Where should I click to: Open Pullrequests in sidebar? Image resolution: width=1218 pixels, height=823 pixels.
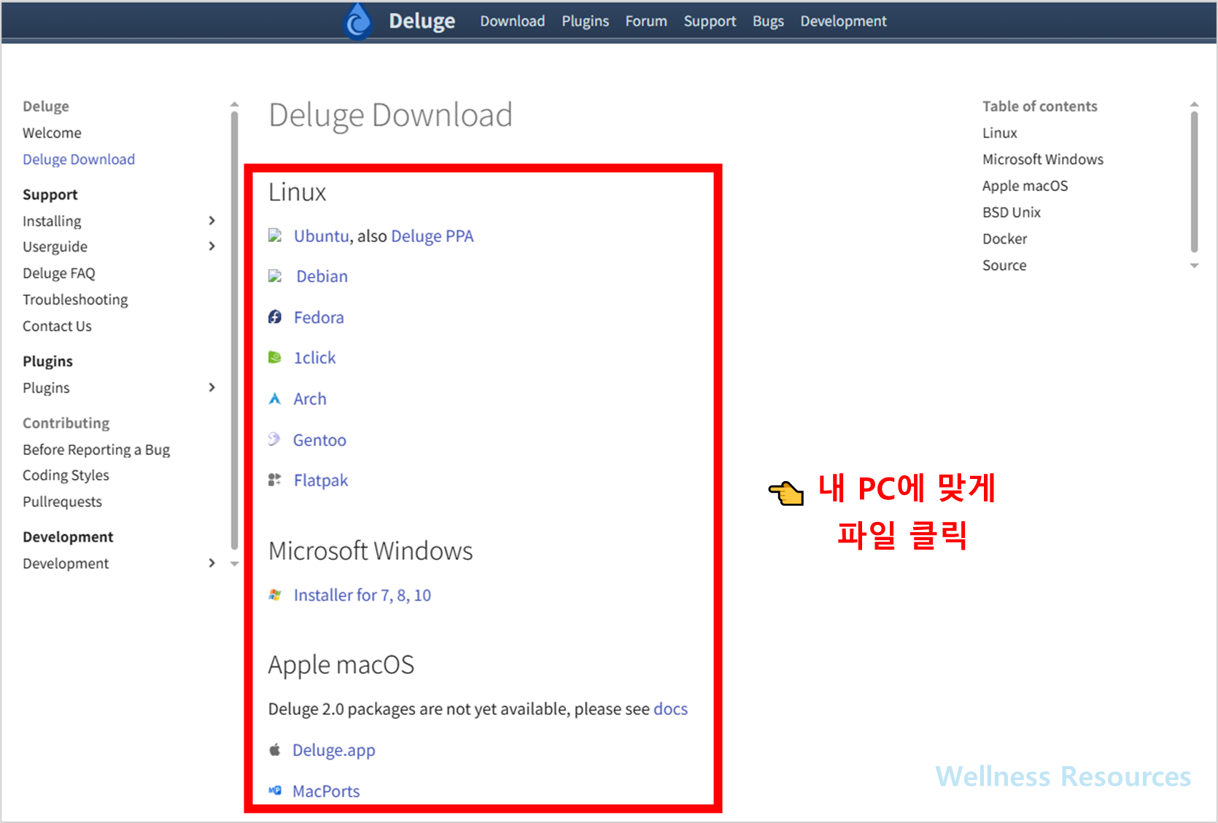[x=62, y=502]
